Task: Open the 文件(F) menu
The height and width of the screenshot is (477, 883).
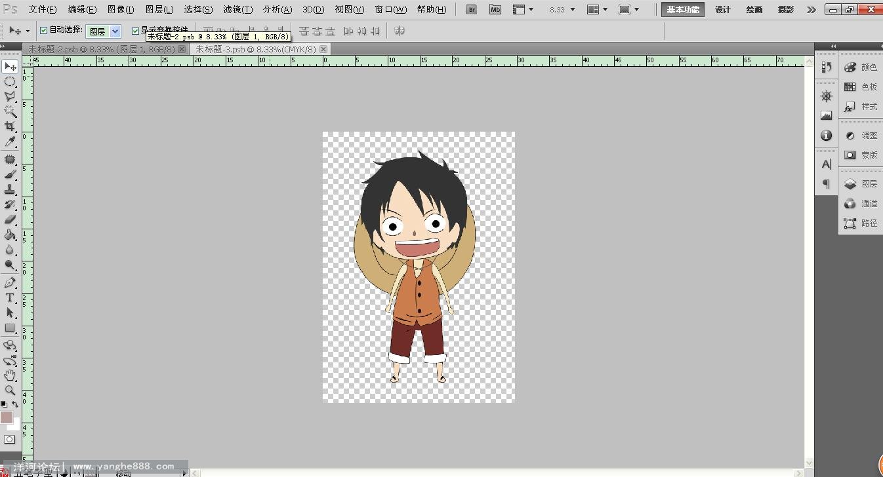Action: click(x=43, y=10)
